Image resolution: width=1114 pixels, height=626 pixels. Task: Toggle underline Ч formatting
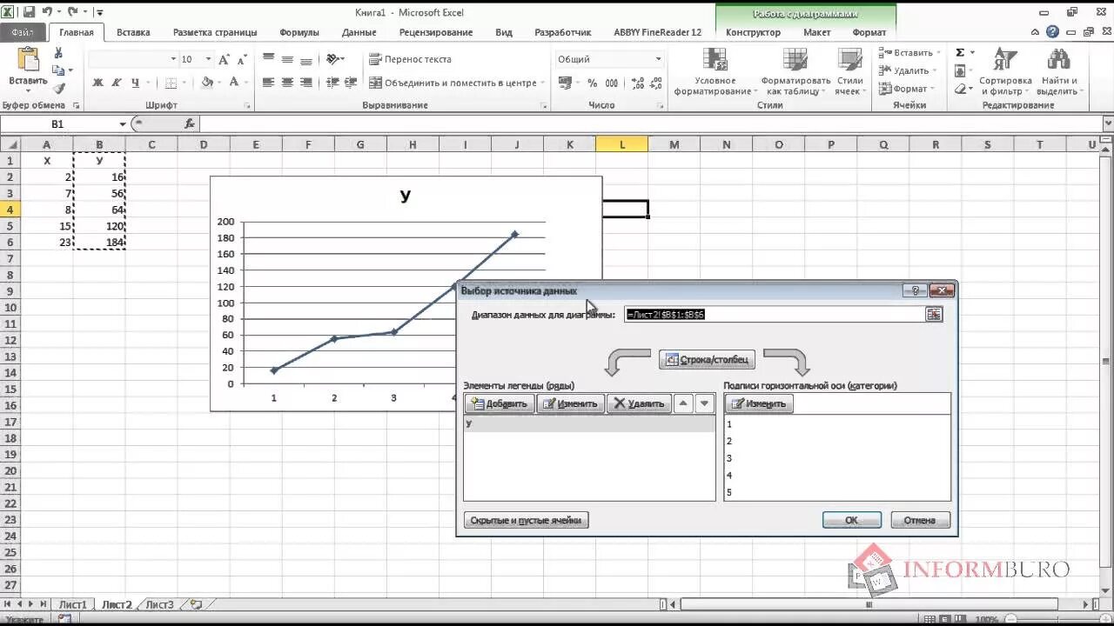pyautogui.click(x=136, y=83)
